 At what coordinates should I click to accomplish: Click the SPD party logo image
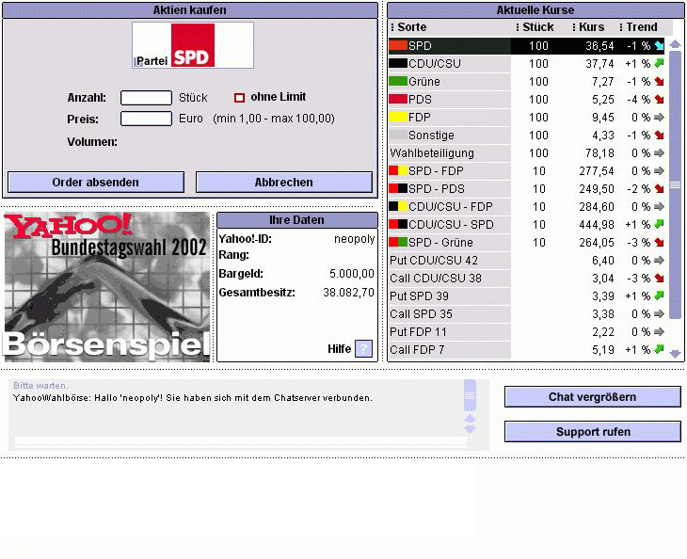pyautogui.click(x=193, y=45)
